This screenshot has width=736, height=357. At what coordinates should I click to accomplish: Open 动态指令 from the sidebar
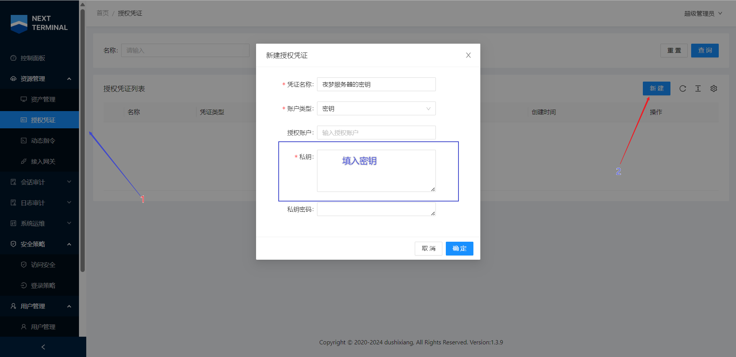[43, 141]
